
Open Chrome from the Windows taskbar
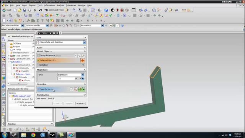click(x=33, y=135)
